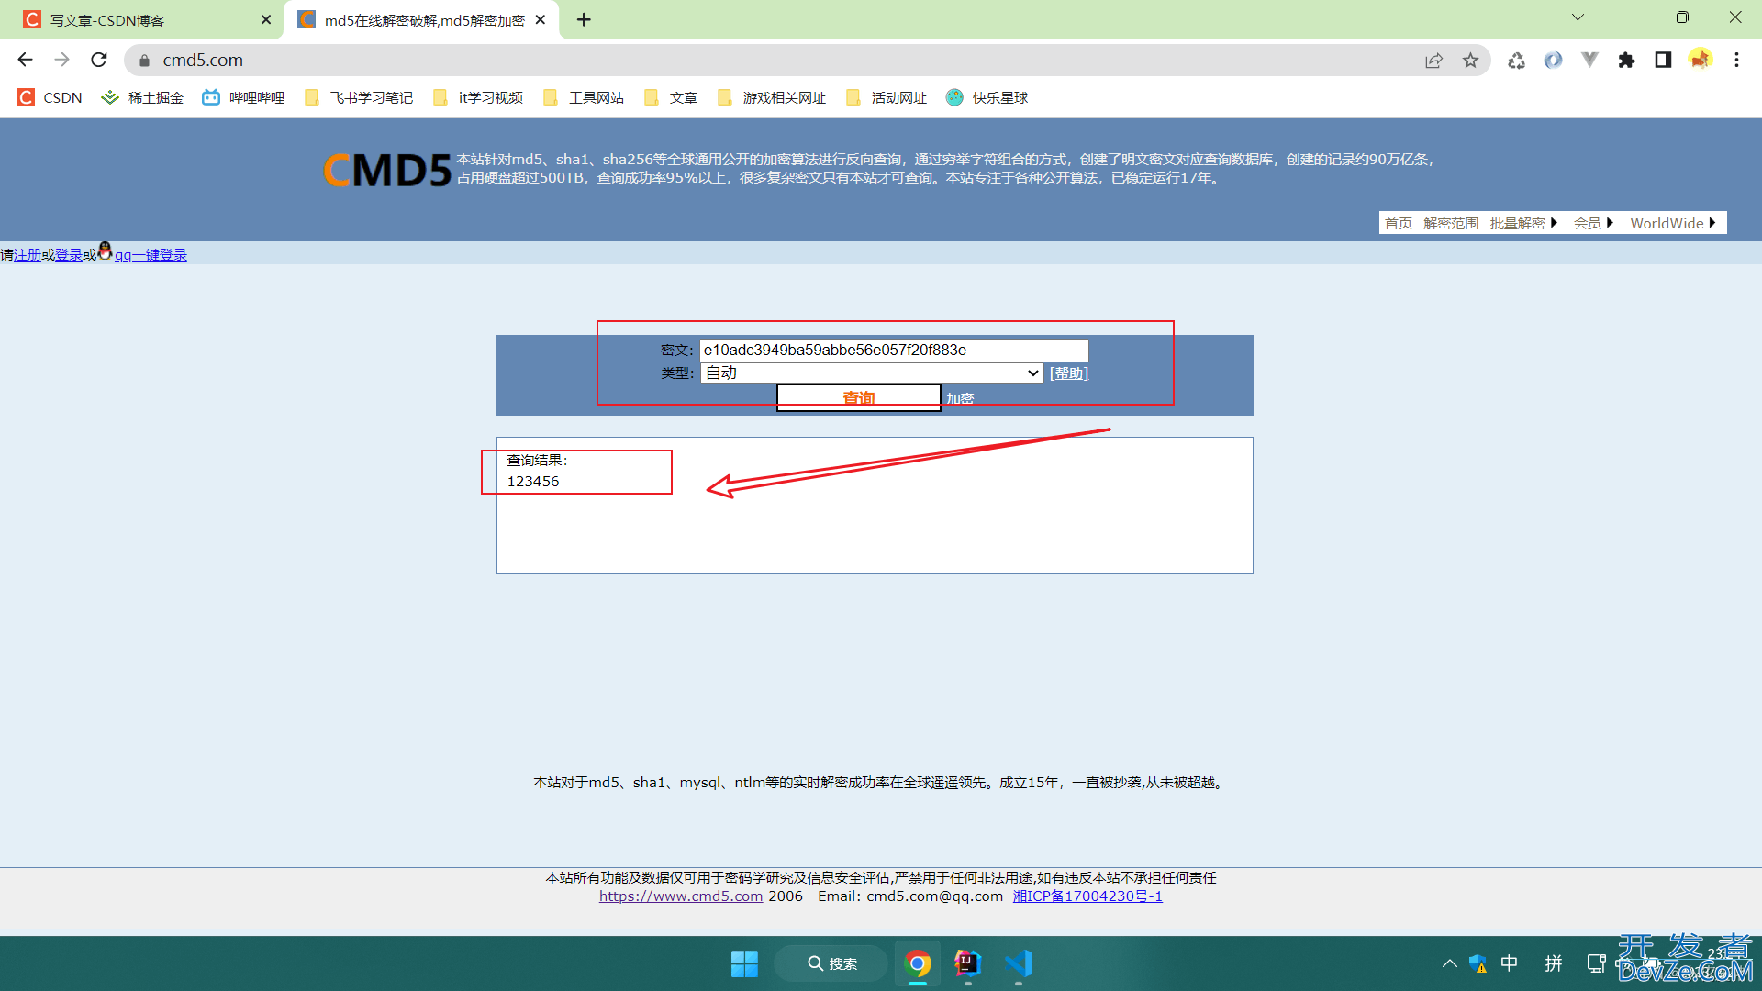
Task: Open IntelliJ IDEA from the taskbar
Action: (x=968, y=963)
